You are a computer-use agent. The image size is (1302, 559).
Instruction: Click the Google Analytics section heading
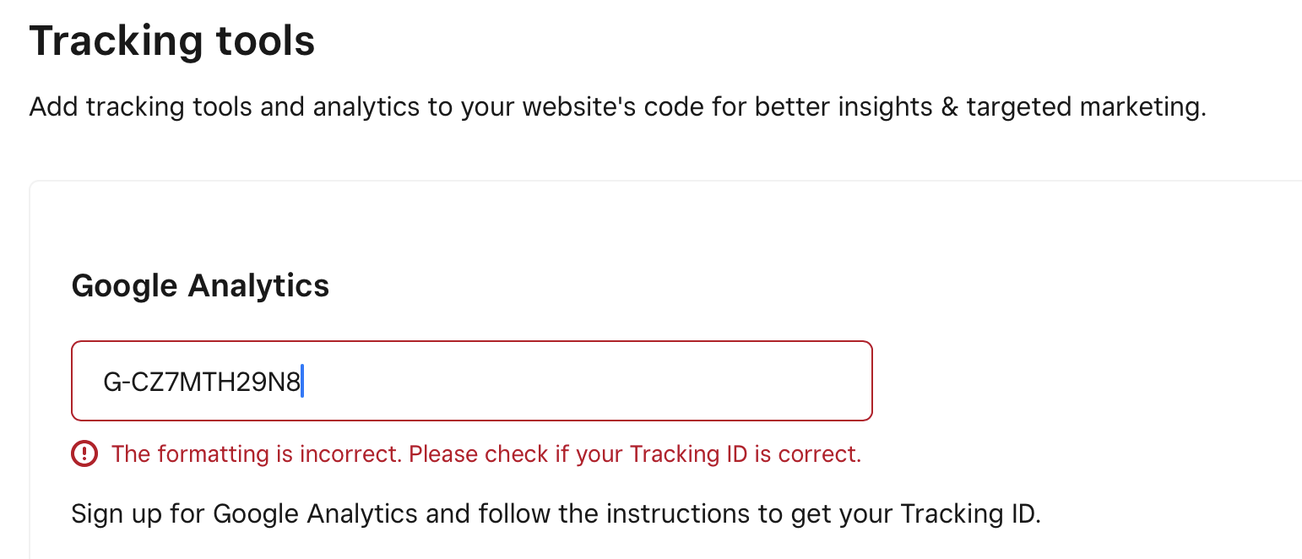pyautogui.click(x=200, y=285)
